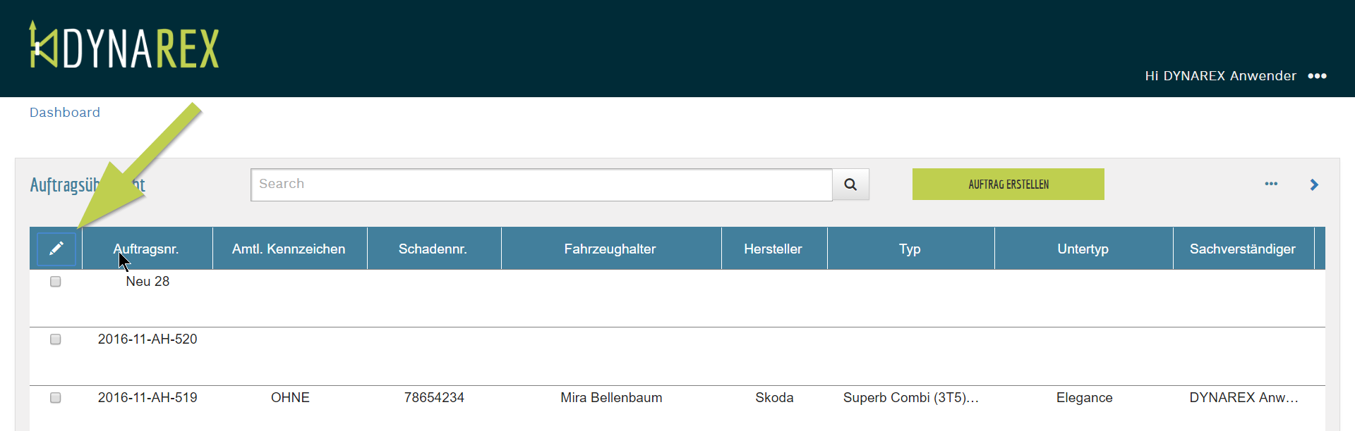
Task: Click the Sachverständiger column header
Action: 1242,249
